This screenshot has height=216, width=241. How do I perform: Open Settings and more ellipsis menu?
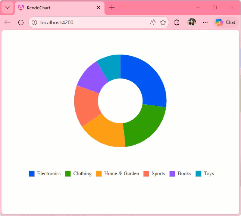coord(205,22)
